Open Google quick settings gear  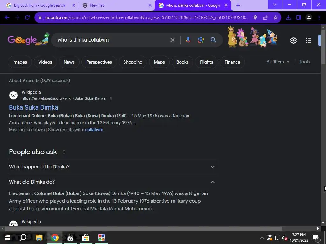click(293, 40)
